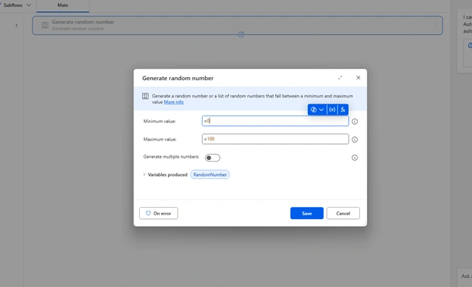The height and width of the screenshot is (287, 472).
Task: Click the Generate random number action icon in flow
Action: [x=45, y=25]
